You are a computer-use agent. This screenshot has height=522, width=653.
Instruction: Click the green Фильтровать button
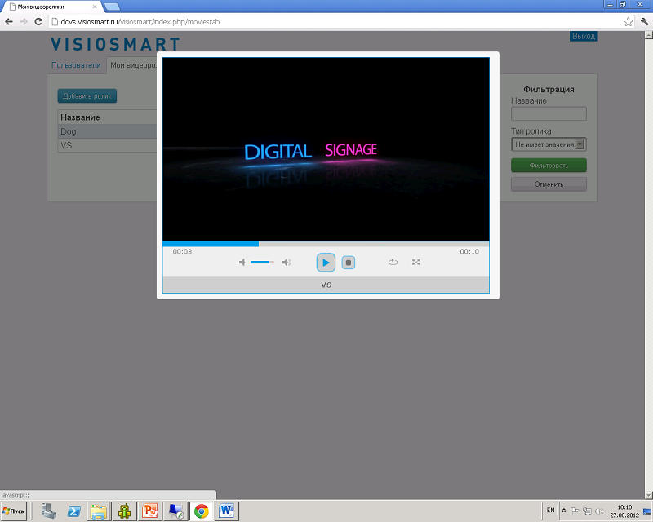tap(549, 166)
